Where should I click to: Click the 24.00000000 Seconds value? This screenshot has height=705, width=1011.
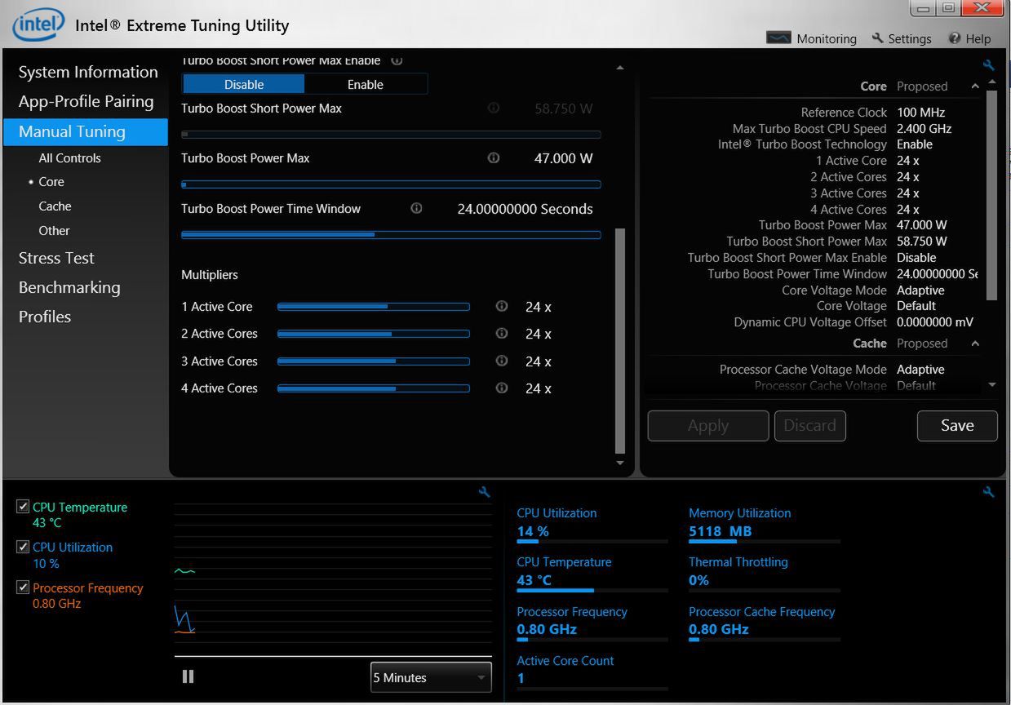click(525, 209)
